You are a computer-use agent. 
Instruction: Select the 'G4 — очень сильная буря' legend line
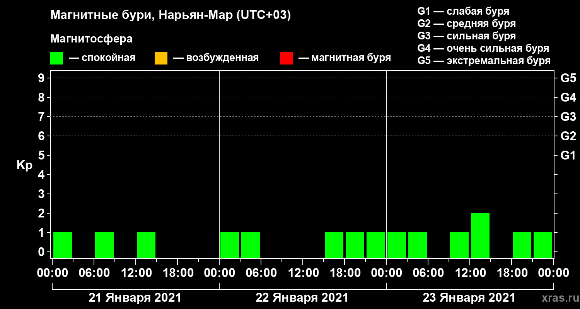point(483,48)
